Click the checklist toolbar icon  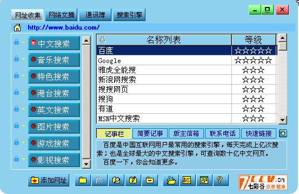[x=187, y=180]
